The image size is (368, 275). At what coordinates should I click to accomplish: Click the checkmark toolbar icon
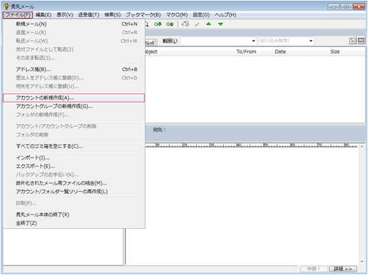(x=197, y=24)
